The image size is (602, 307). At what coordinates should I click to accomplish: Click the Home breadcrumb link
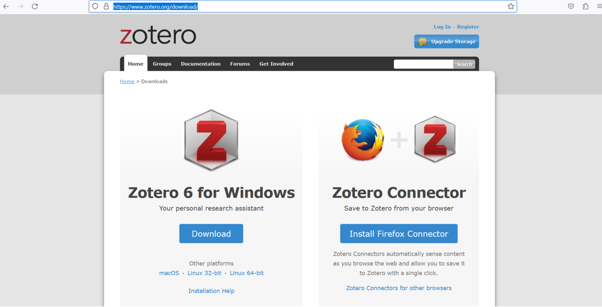[127, 81]
